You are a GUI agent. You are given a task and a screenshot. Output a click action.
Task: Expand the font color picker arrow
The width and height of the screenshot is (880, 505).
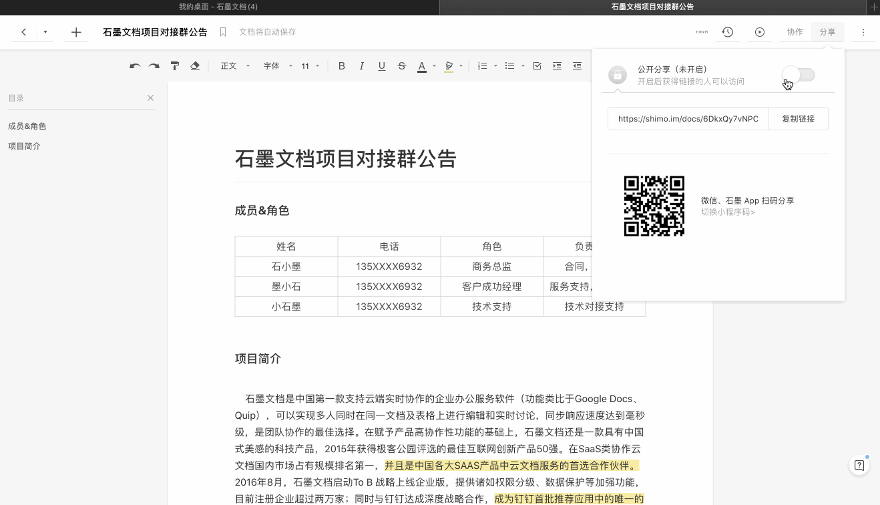434,66
